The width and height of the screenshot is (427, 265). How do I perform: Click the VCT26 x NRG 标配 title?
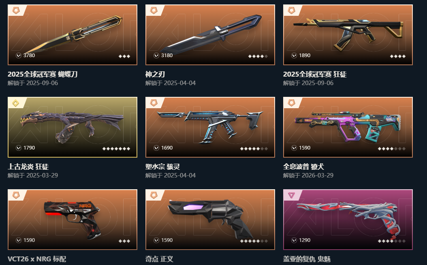(x=37, y=259)
